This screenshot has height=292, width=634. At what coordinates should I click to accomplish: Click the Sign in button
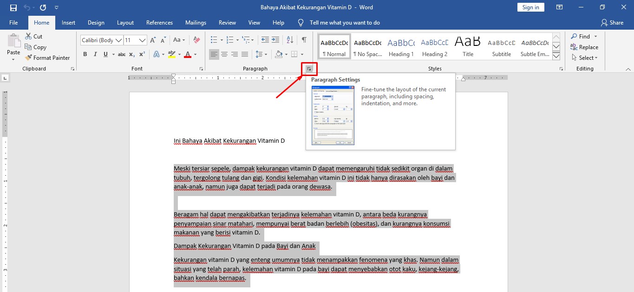530,7
